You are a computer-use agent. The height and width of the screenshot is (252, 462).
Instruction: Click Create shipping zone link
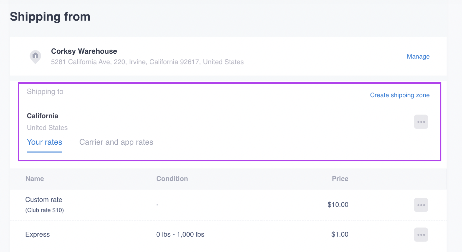(400, 95)
